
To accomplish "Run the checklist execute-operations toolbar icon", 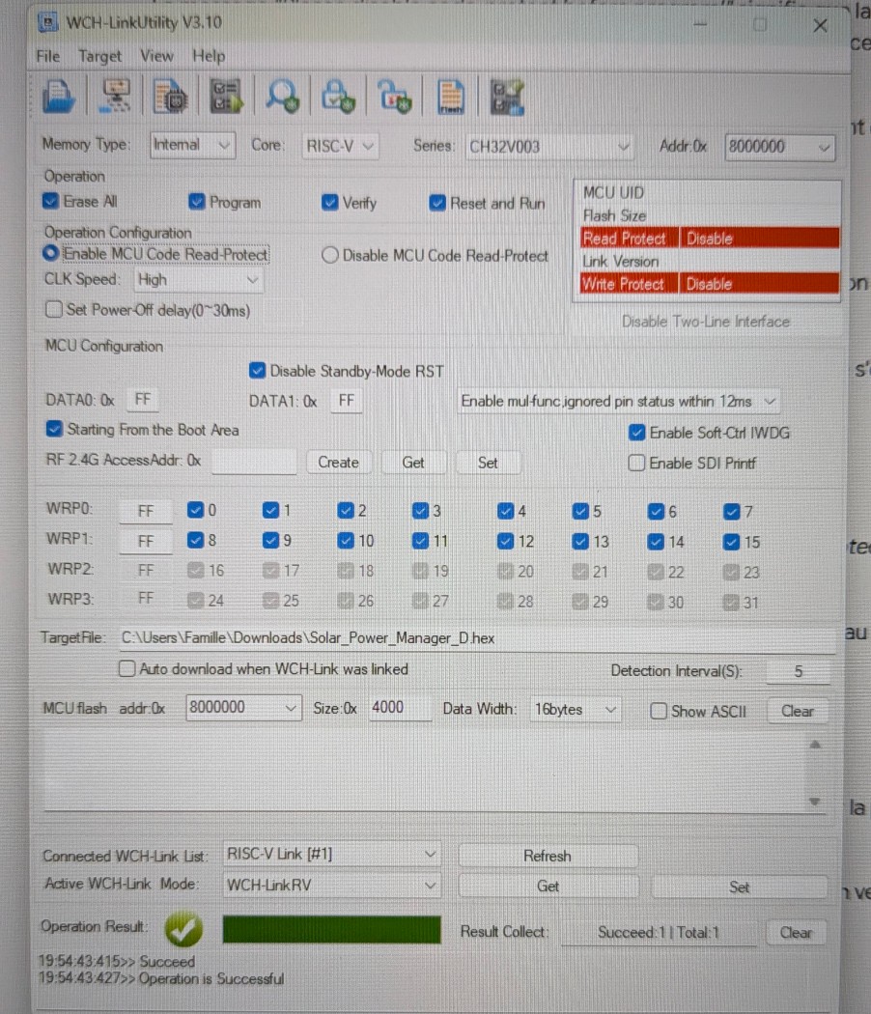I will click(x=226, y=97).
